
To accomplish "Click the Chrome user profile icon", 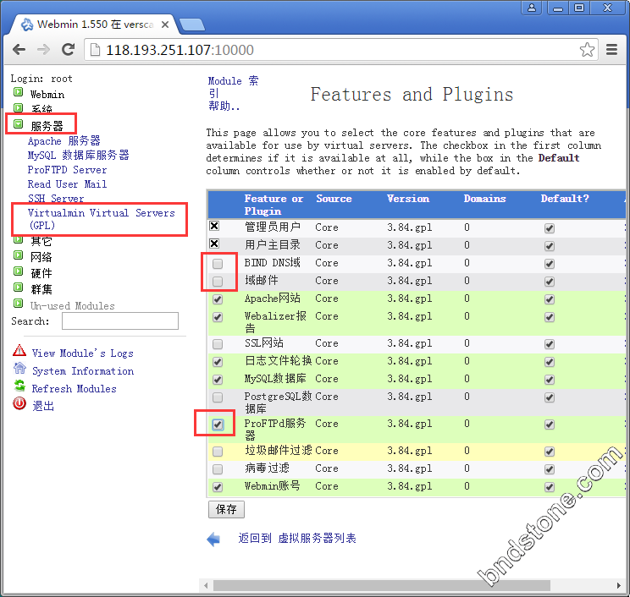I will 532,8.
